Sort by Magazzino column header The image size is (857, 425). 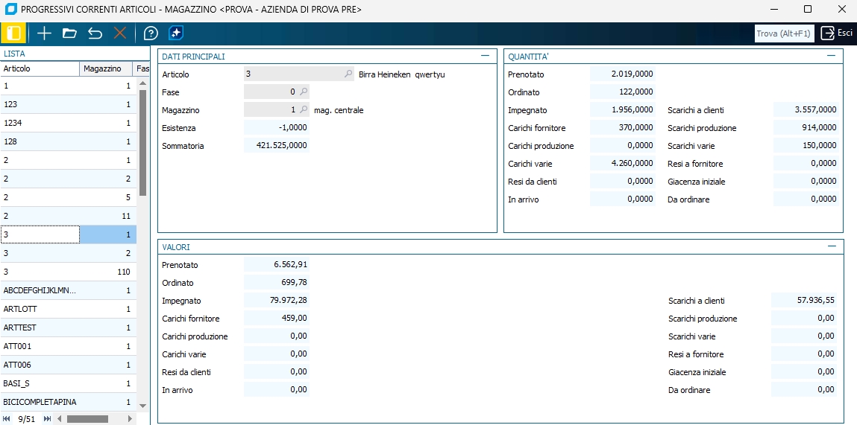tap(106, 68)
